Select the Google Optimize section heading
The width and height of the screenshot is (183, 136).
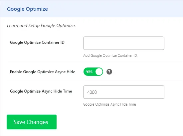click(27, 9)
